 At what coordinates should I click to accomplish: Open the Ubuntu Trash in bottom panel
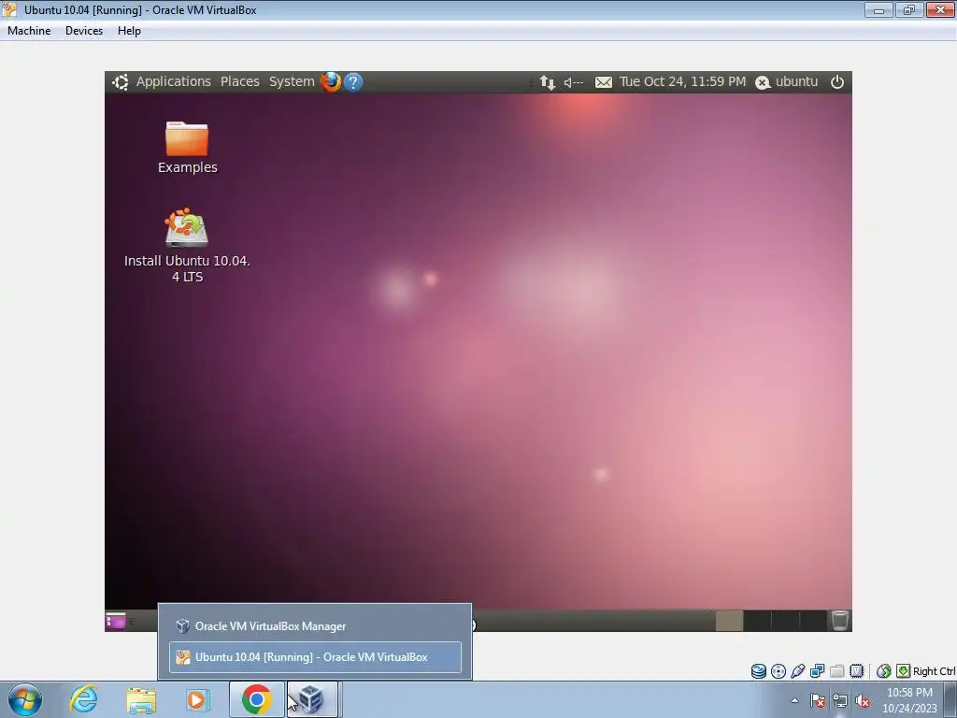click(840, 621)
